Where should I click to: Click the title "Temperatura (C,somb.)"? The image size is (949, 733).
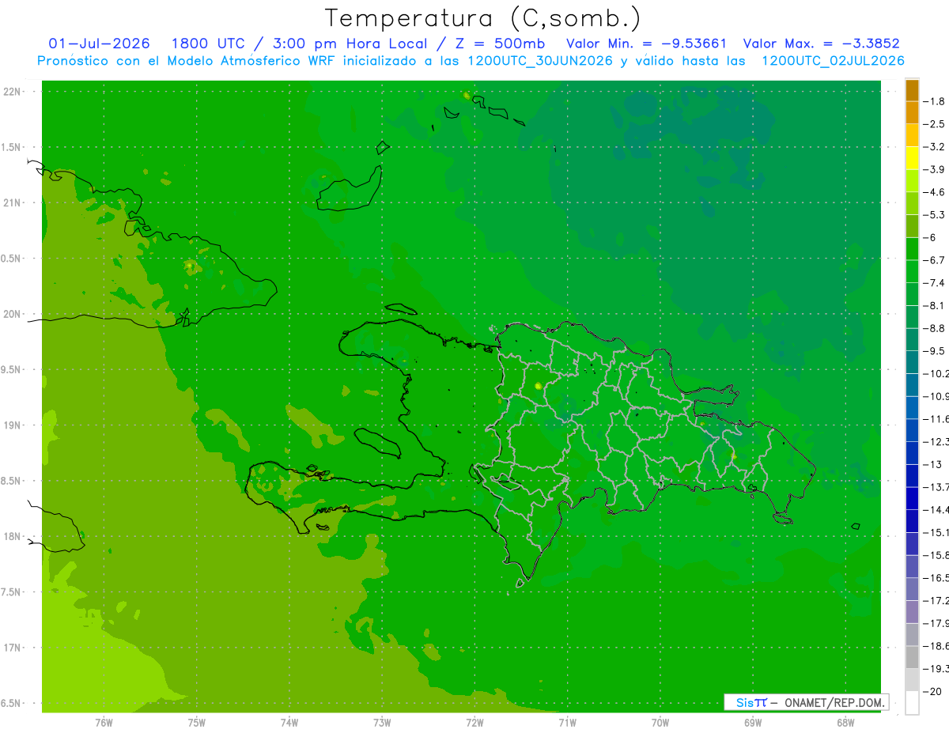click(483, 18)
